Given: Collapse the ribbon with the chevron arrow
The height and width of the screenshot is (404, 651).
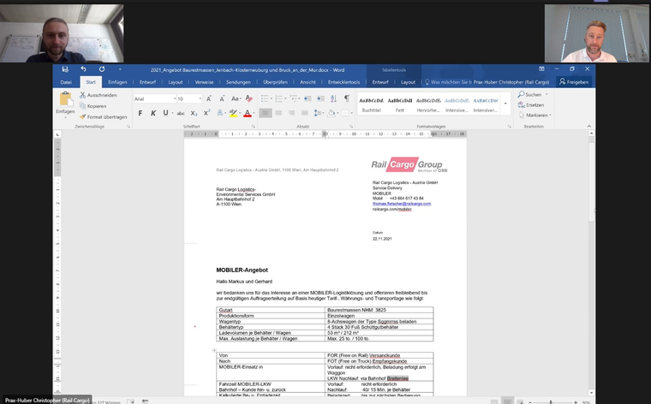Looking at the screenshot, I should (x=588, y=126).
